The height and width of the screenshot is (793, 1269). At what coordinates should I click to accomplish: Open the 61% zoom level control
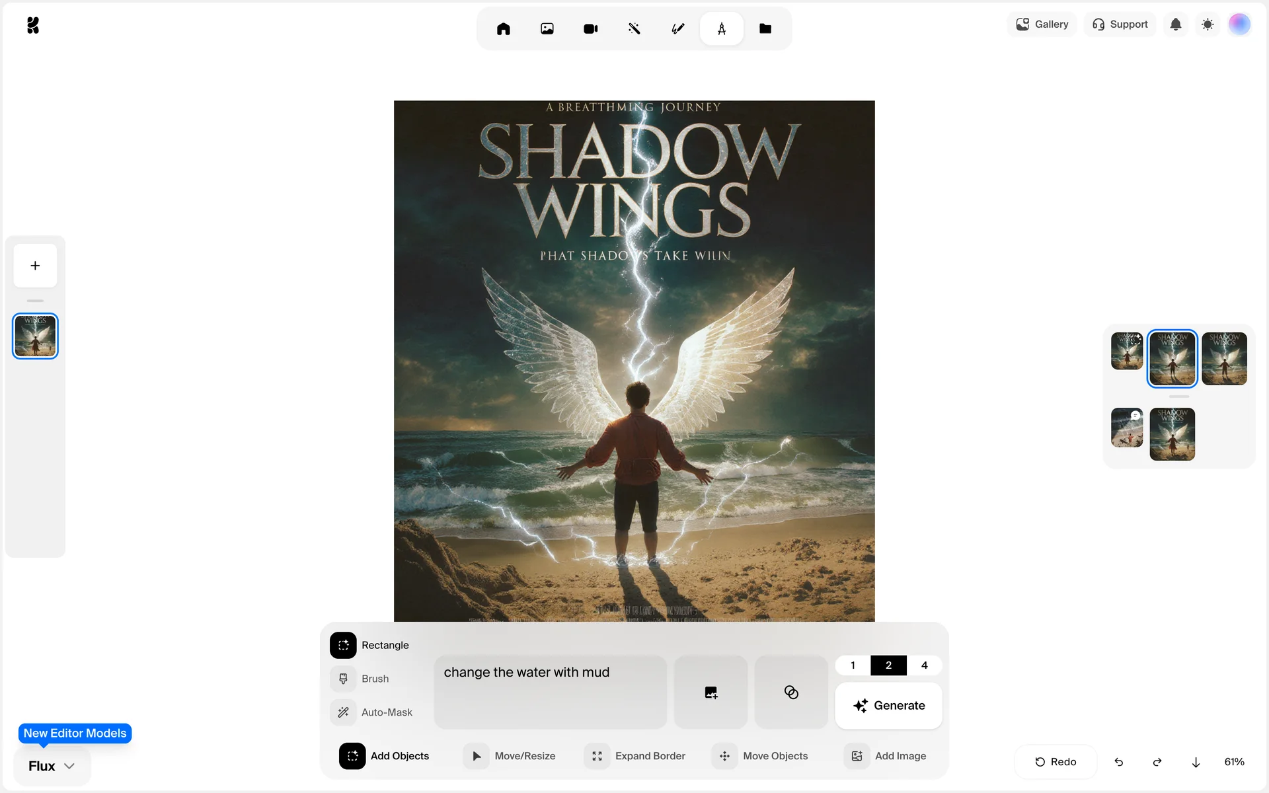(x=1233, y=762)
